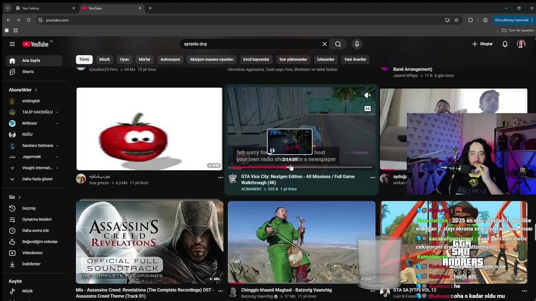
Task: Toggle captions on GTA preview video
Action: pyautogui.click(x=368, y=109)
